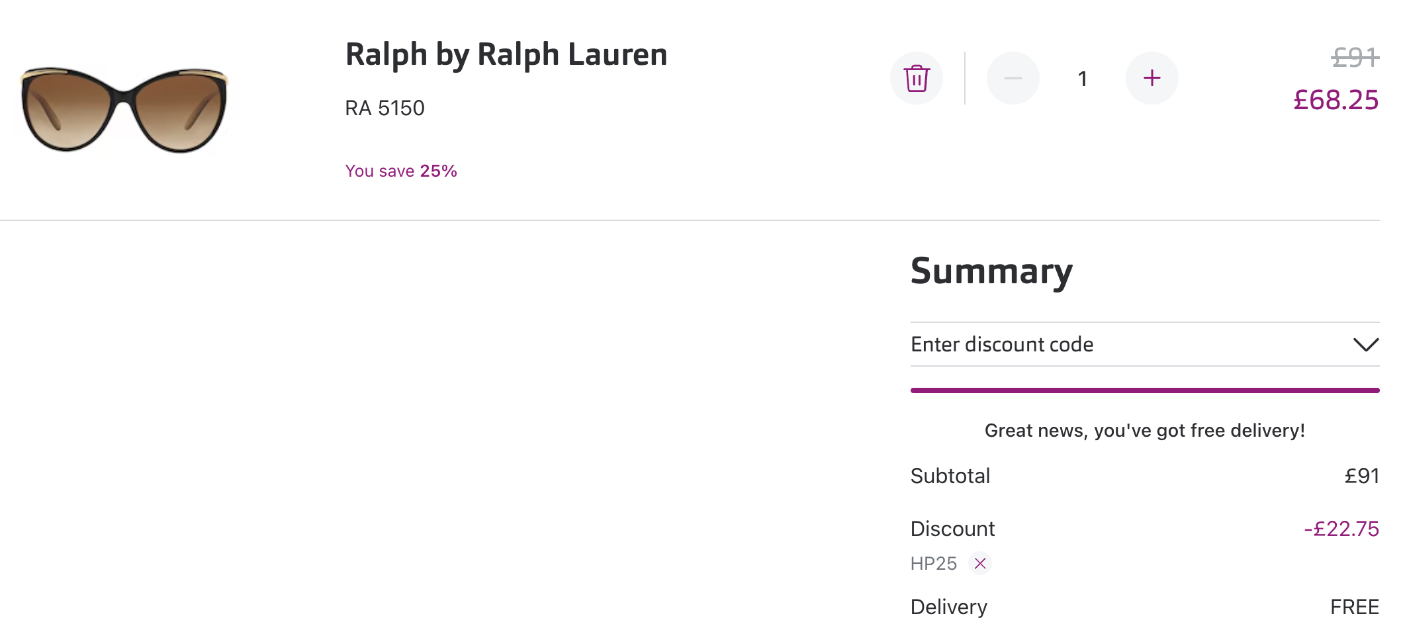
Task: Open the Enter discount code field
Action: pos(1145,344)
